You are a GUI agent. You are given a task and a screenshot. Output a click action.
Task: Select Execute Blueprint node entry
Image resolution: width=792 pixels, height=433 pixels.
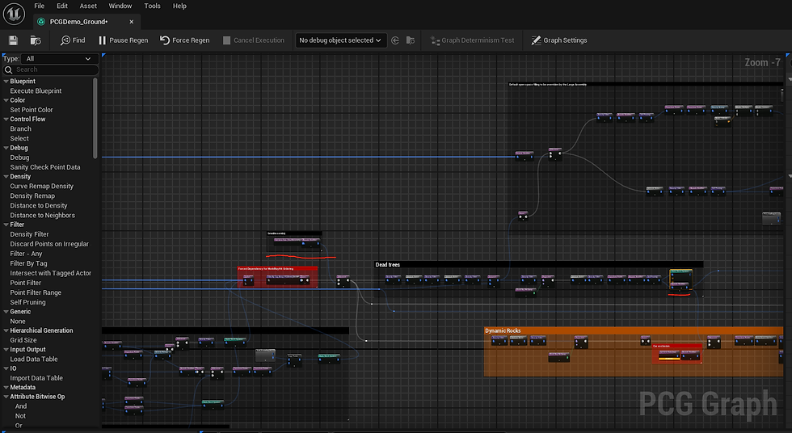click(36, 90)
